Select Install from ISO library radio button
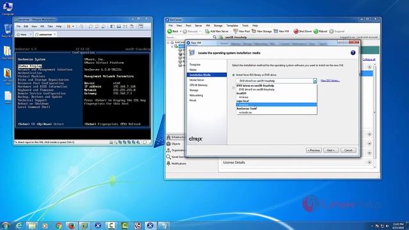 click(233, 75)
